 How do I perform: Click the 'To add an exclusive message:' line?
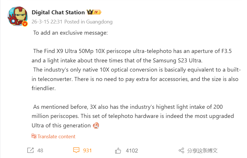click(70, 33)
